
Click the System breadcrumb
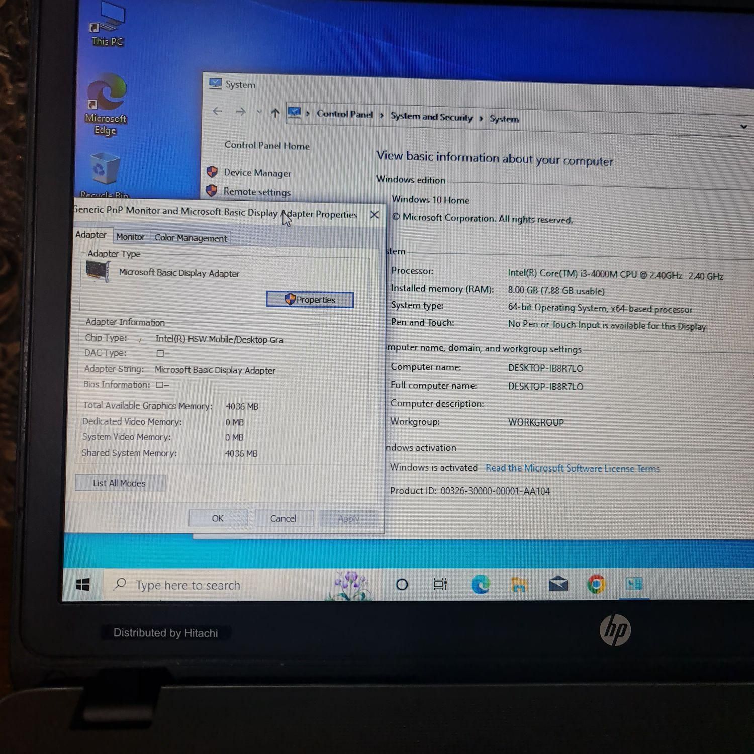click(504, 119)
